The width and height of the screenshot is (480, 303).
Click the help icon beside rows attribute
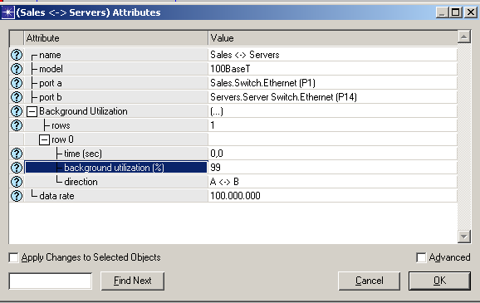click(17, 125)
